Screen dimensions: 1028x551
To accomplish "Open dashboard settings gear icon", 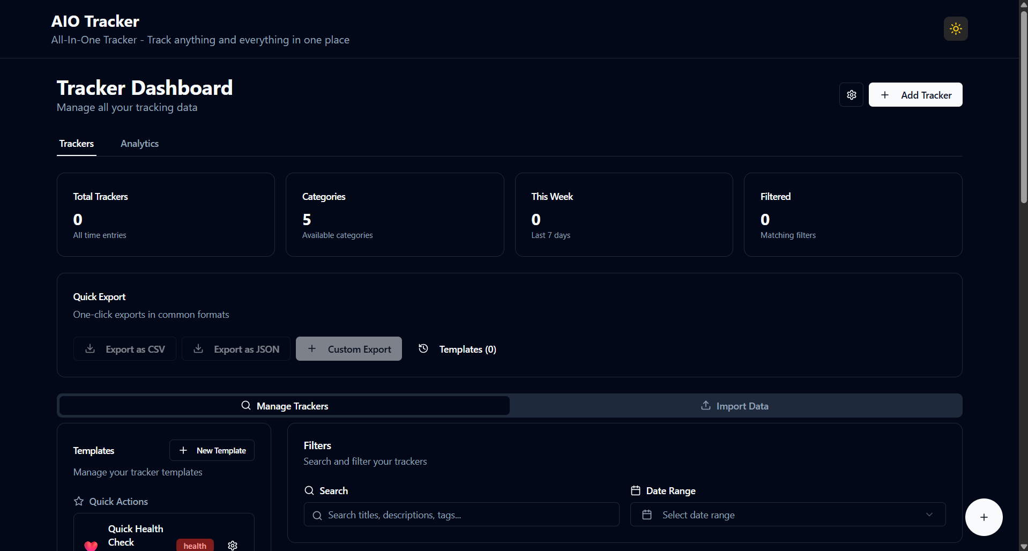I will (851, 95).
